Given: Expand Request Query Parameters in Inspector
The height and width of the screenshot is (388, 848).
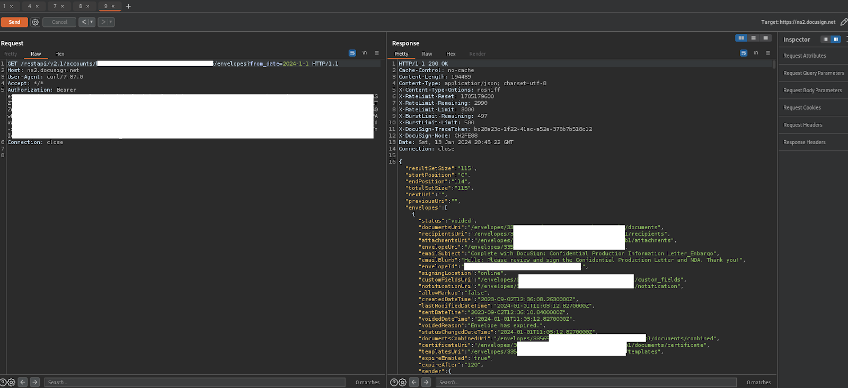Looking at the screenshot, I should 813,73.
